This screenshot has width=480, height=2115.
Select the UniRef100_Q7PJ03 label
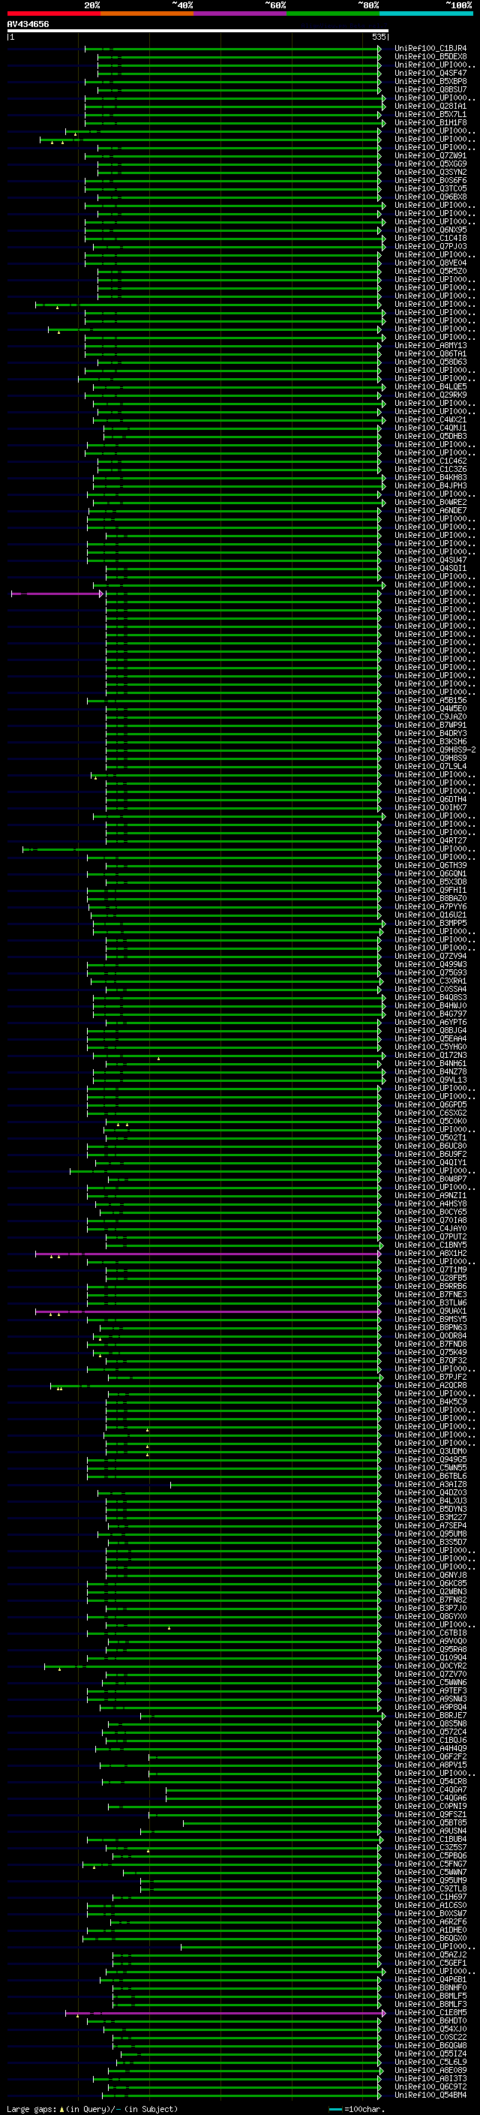[x=430, y=246]
